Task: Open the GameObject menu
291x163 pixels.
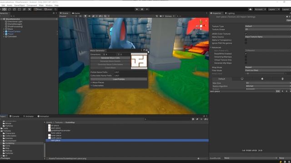Action: [20, 5]
